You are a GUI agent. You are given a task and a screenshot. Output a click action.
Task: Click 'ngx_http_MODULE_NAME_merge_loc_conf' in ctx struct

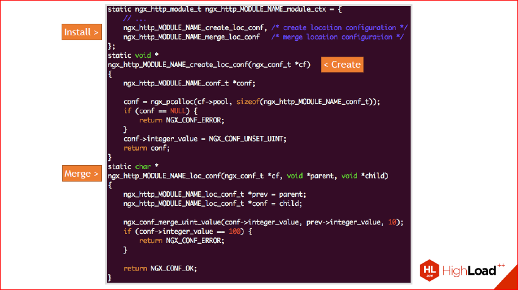pos(192,37)
